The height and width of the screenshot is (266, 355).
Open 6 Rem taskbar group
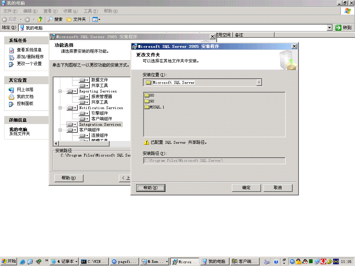tap(155, 261)
